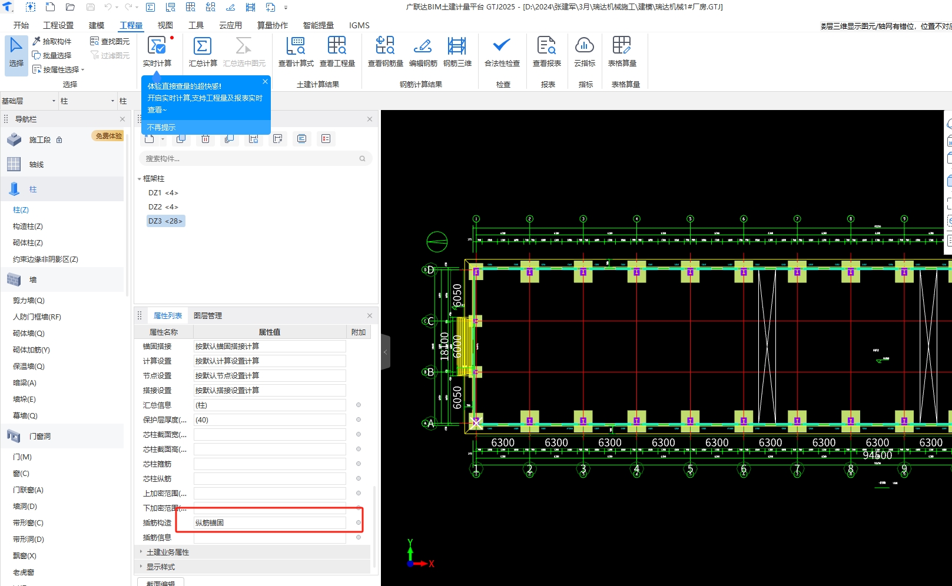The width and height of the screenshot is (952, 586).
Task: Click the open folder icon in quick access toolbar
Action: (70, 7)
